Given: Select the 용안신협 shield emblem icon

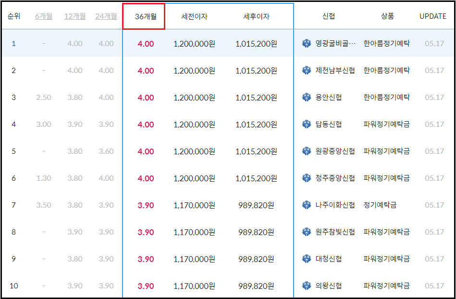Looking at the screenshot, I should 306,97.
